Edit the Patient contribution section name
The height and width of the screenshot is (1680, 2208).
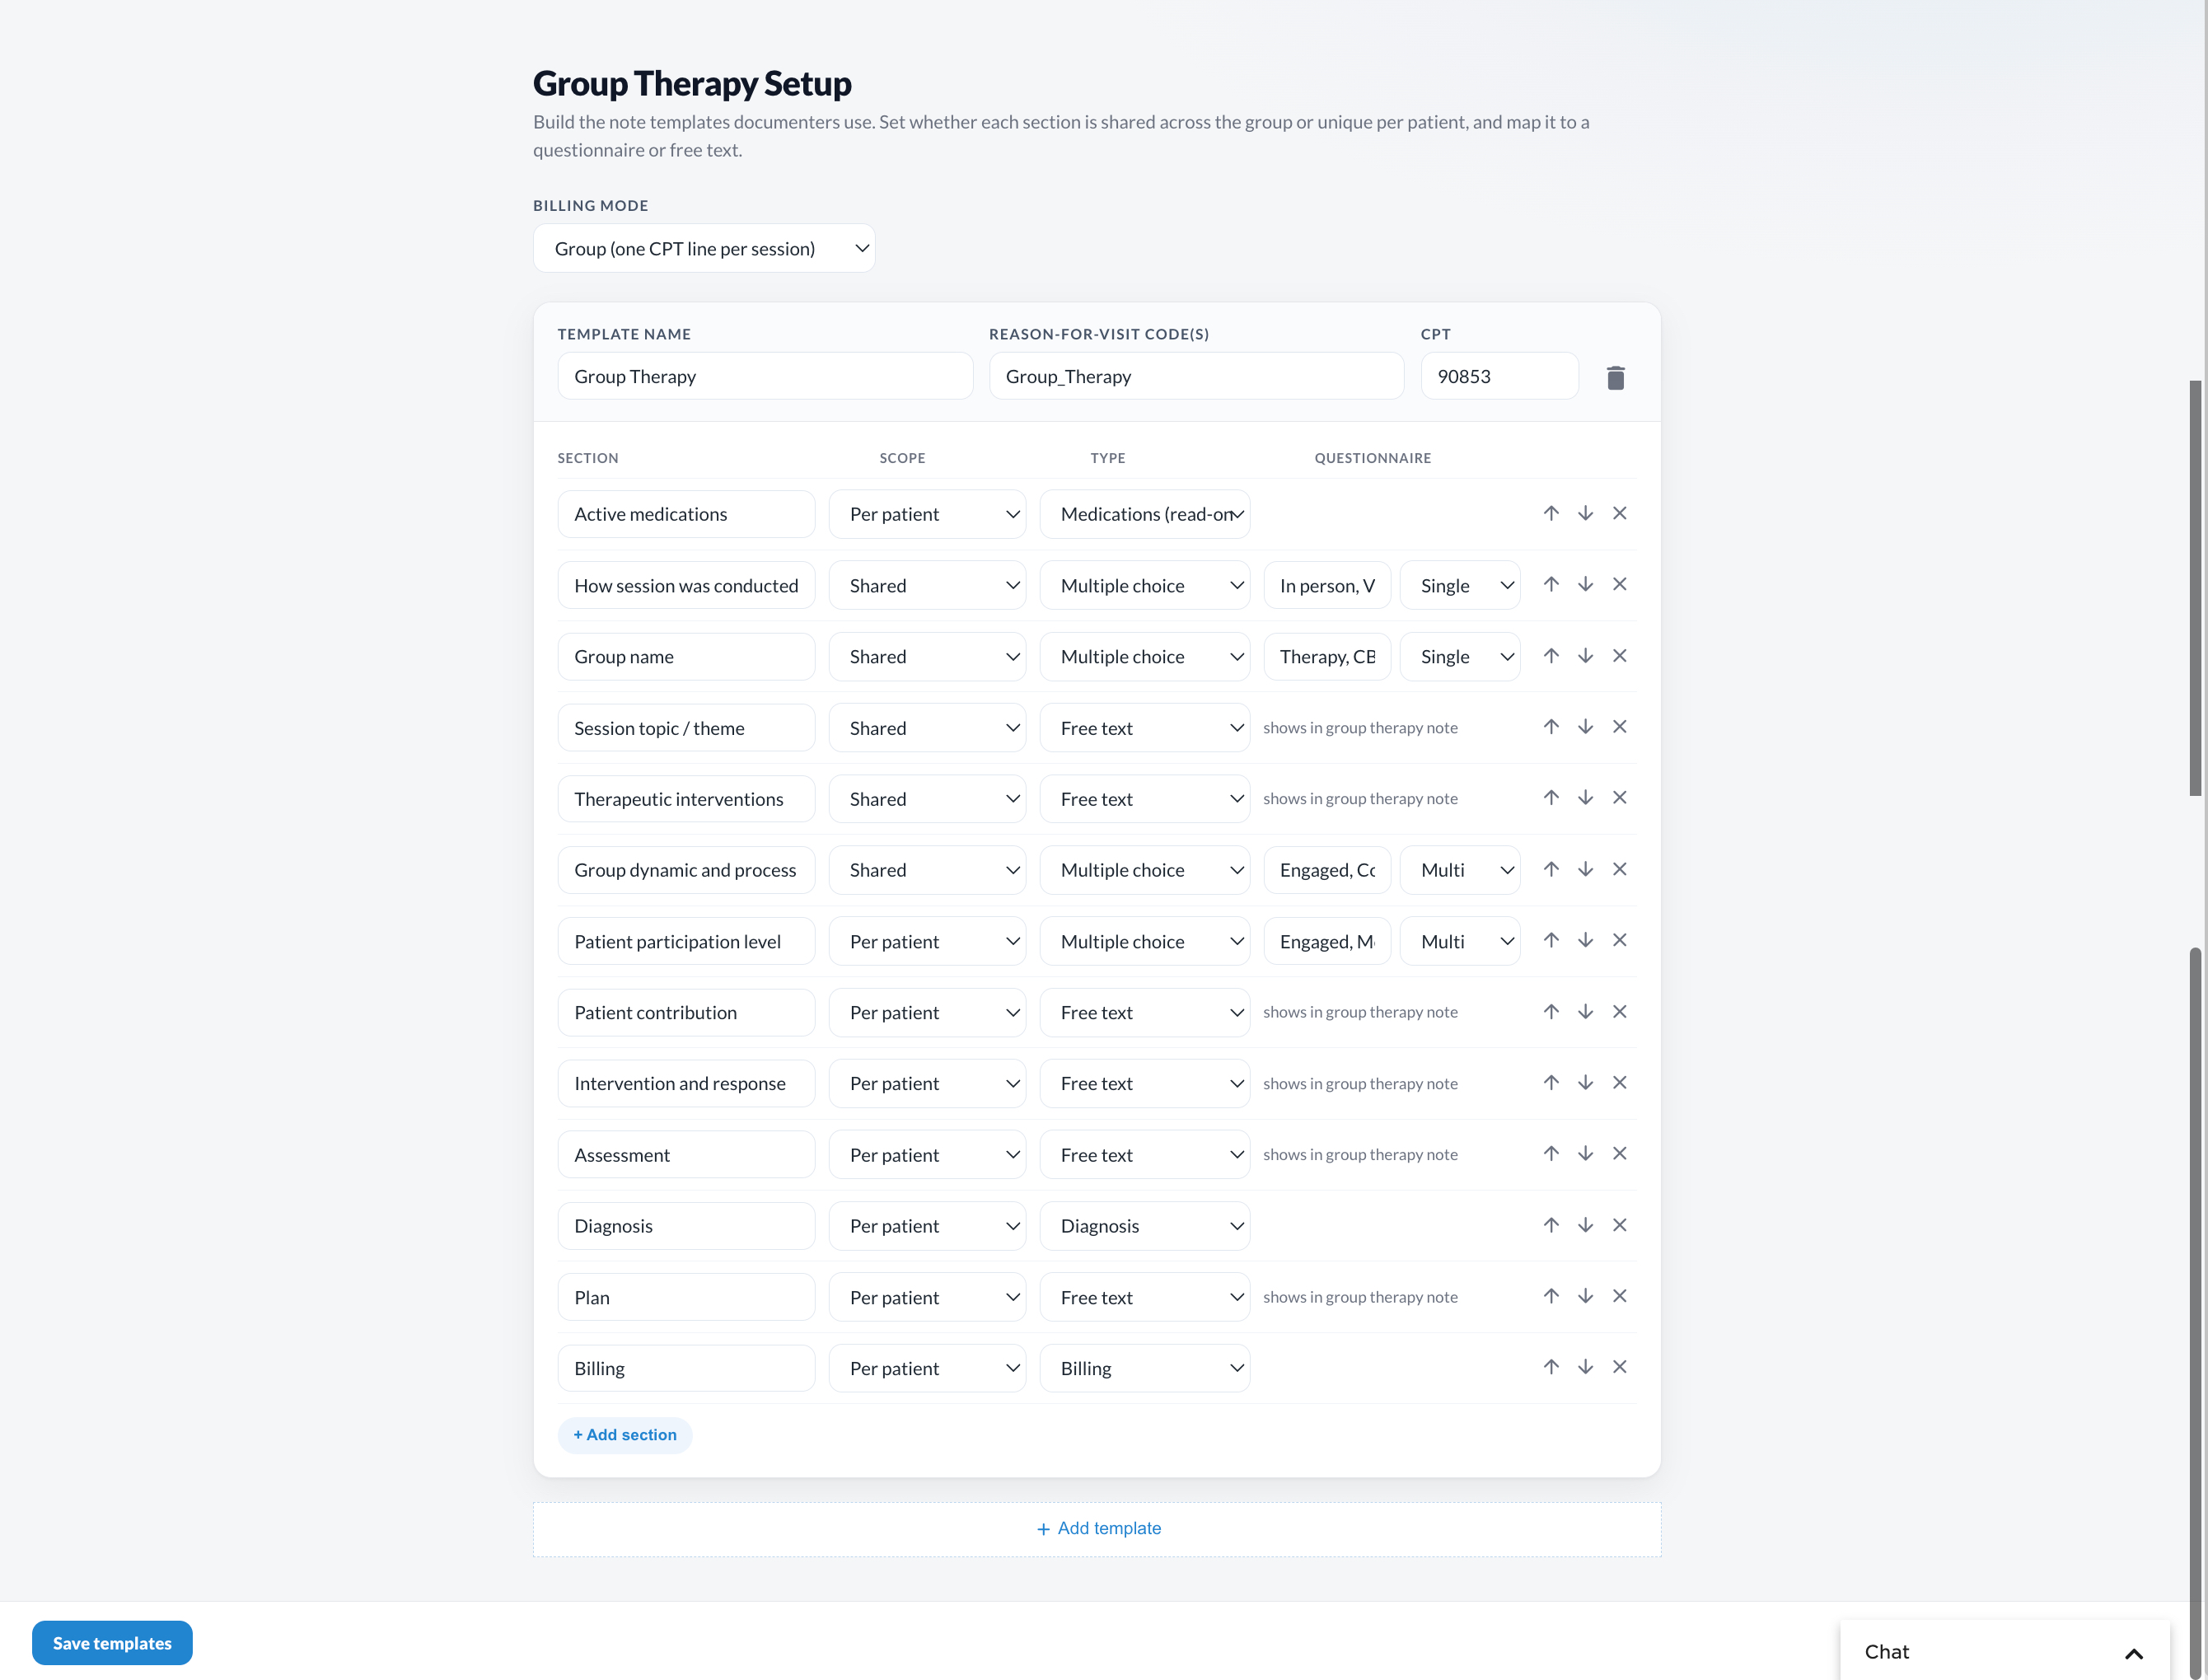686,1013
